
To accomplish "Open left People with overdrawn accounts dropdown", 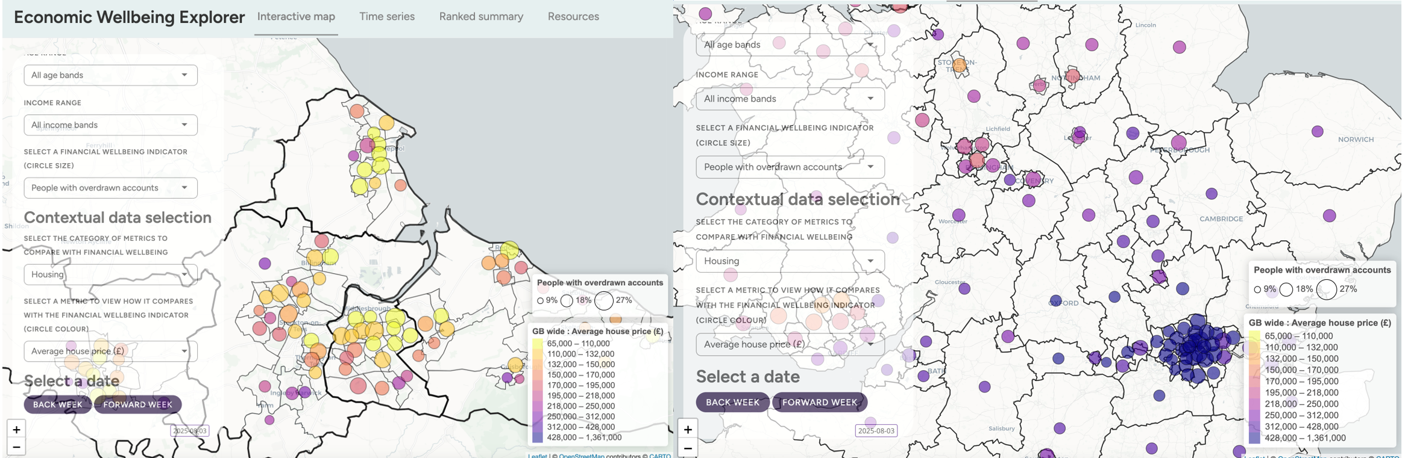I will 110,188.
